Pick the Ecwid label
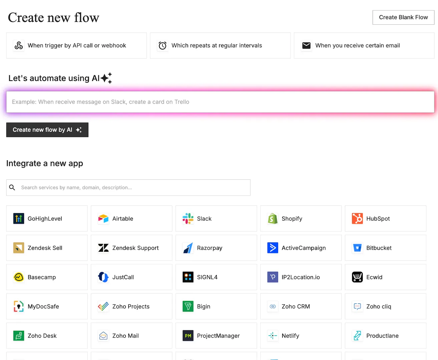 coord(374,277)
